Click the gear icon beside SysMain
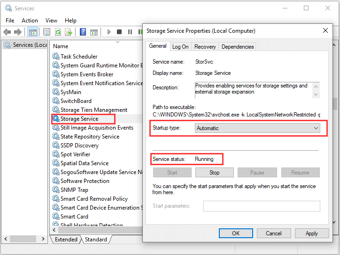This screenshot has height=255, width=340. [x=56, y=92]
